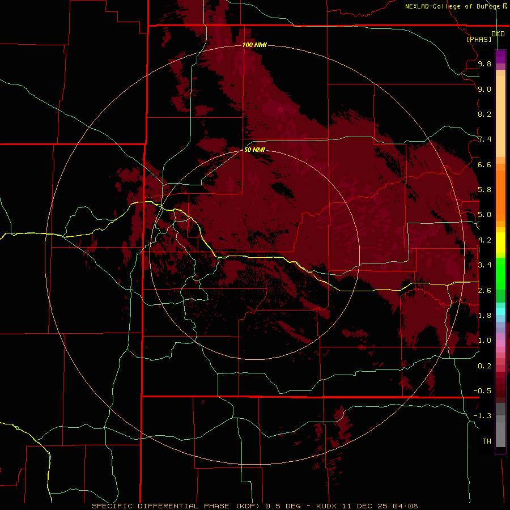
Task: Click the 4.2 color scale value
Action: point(484,240)
